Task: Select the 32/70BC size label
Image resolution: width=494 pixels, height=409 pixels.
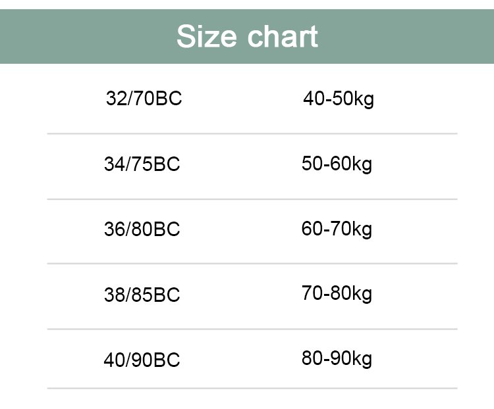Action: tap(144, 99)
